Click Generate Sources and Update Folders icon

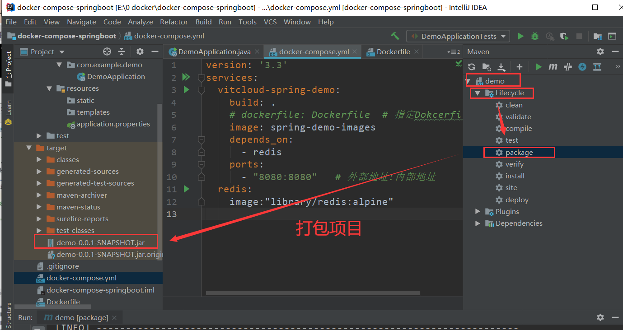pos(487,67)
